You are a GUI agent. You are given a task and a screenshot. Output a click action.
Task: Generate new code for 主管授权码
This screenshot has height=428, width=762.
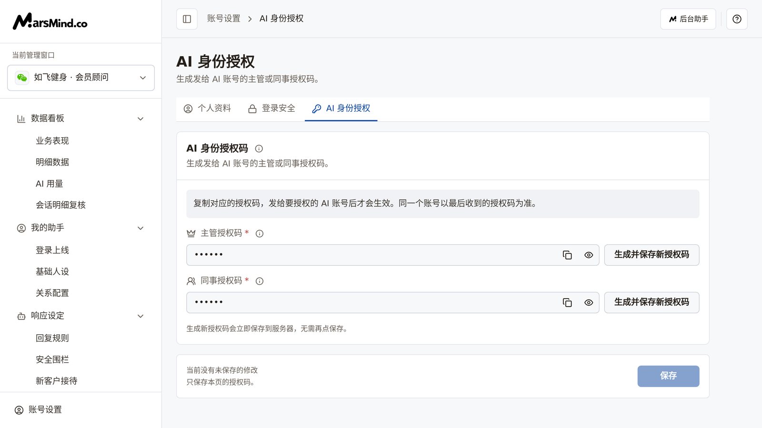click(652, 255)
